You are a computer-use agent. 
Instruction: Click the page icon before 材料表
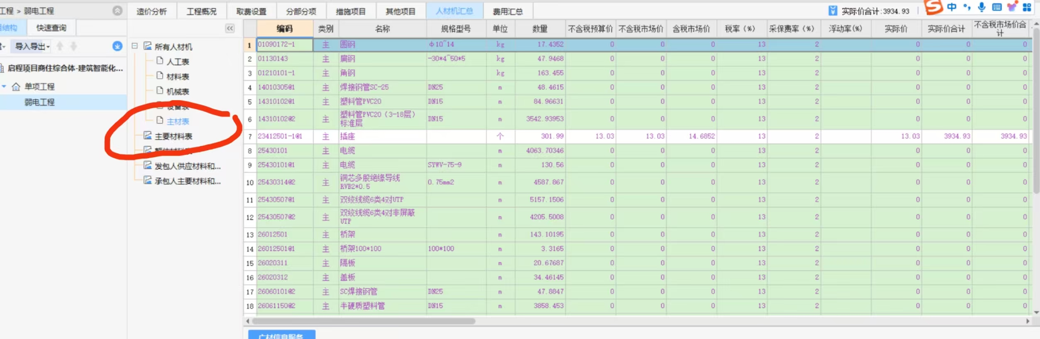tap(160, 76)
